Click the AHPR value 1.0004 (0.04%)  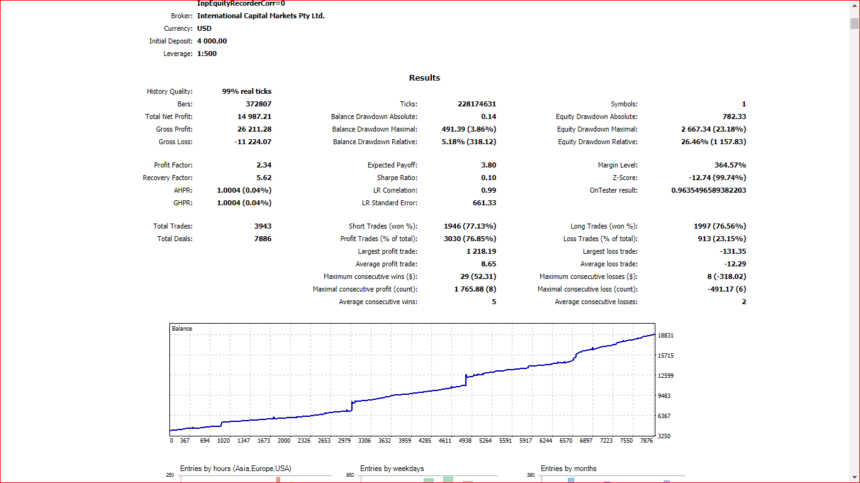244,190
